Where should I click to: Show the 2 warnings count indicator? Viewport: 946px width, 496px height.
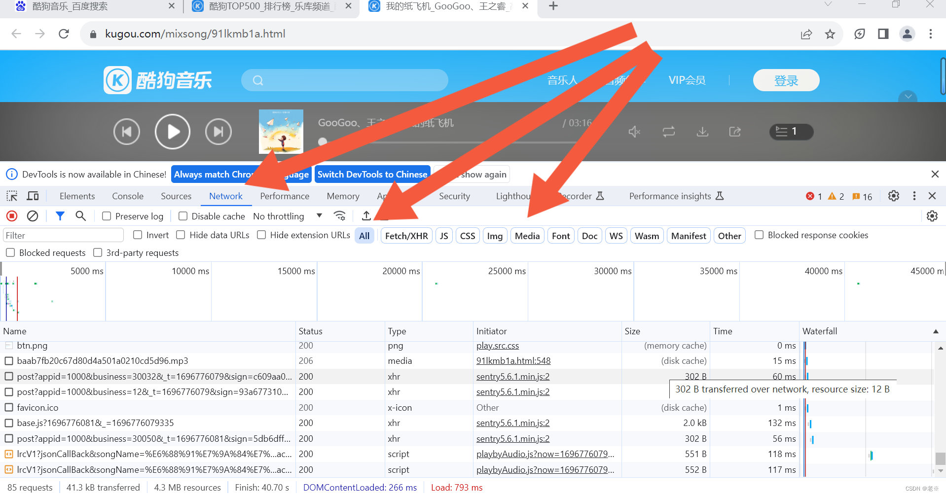[x=836, y=196]
